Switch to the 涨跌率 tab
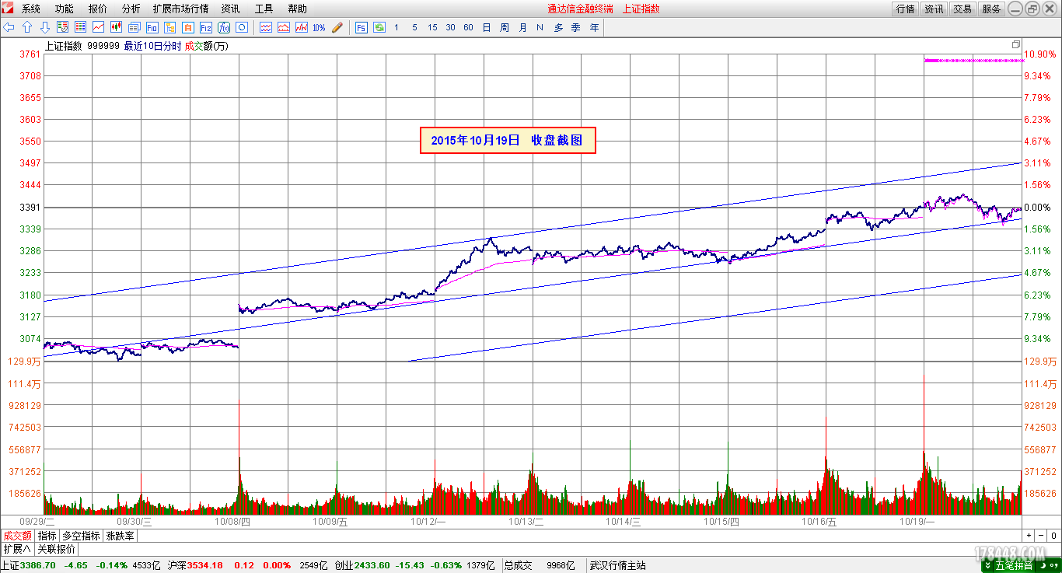 (121, 536)
